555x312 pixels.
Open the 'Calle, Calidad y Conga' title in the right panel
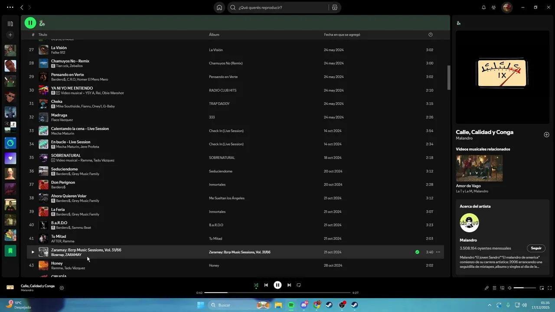click(x=484, y=132)
